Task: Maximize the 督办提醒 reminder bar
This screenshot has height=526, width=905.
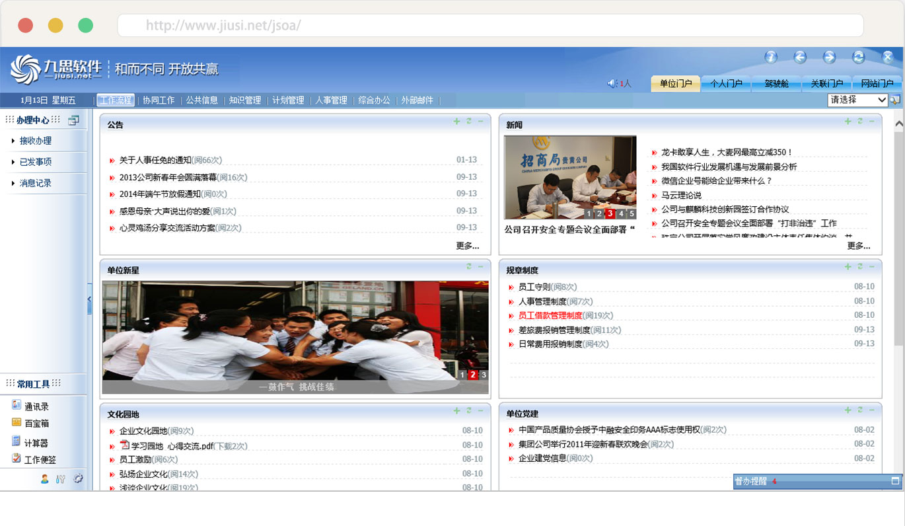Action: pos(895,481)
